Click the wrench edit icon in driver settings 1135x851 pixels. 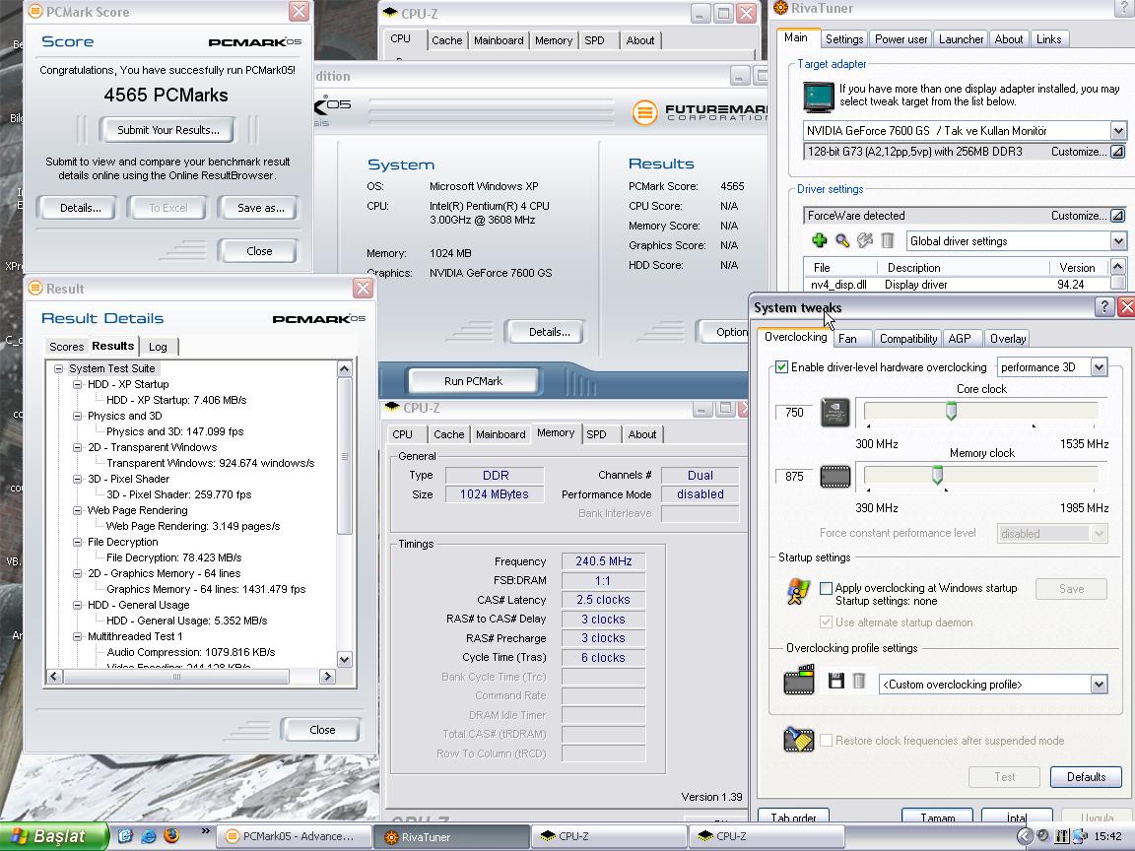[x=864, y=240]
